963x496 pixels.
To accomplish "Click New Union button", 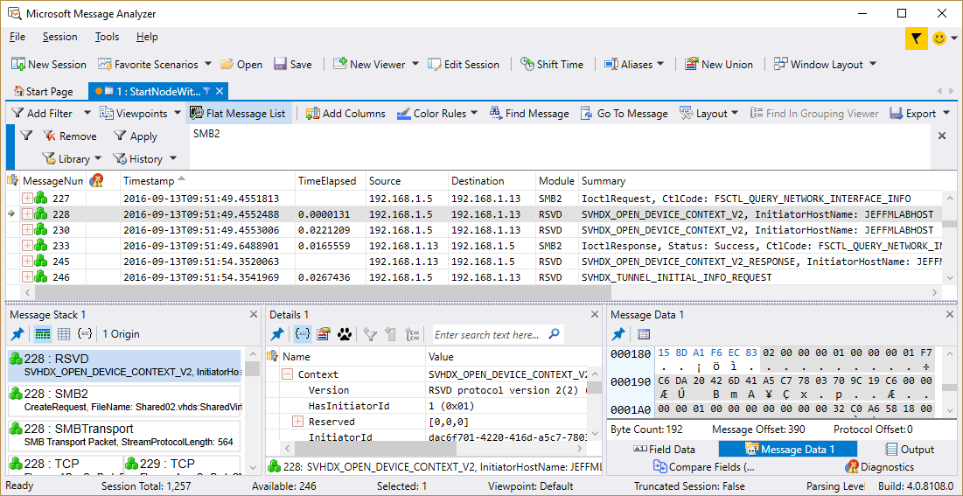I will coord(719,65).
